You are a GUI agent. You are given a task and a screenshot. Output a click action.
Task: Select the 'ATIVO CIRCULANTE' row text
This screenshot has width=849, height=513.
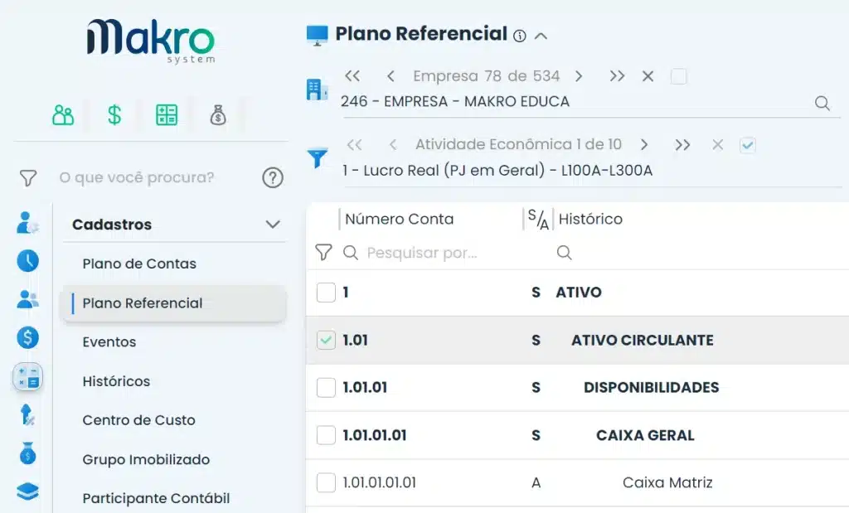tap(643, 340)
